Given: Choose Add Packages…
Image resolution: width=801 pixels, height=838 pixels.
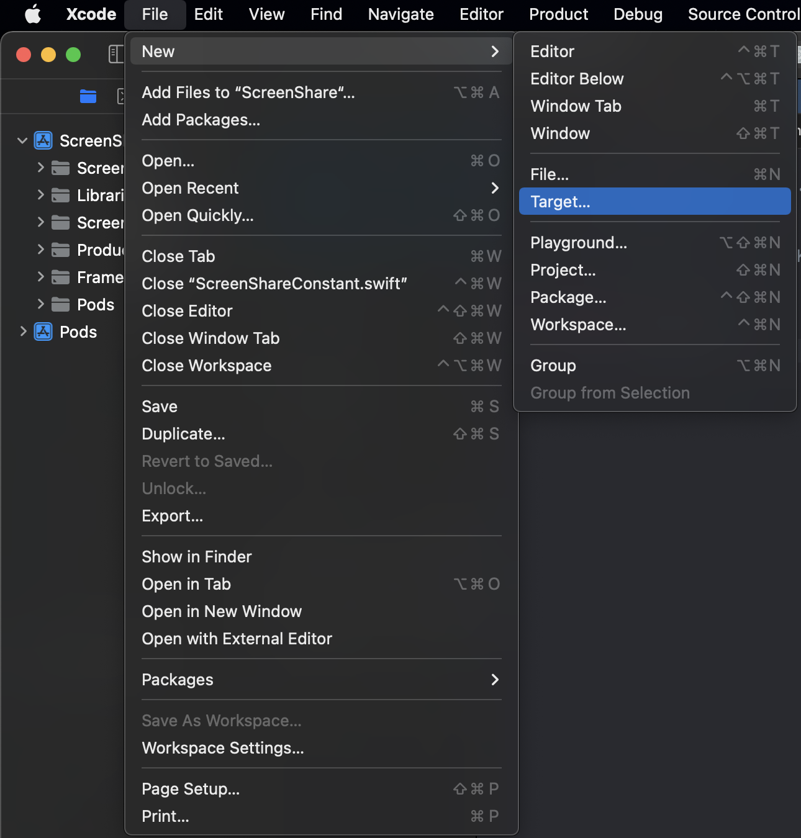Looking at the screenshot, I should point(321,120).
